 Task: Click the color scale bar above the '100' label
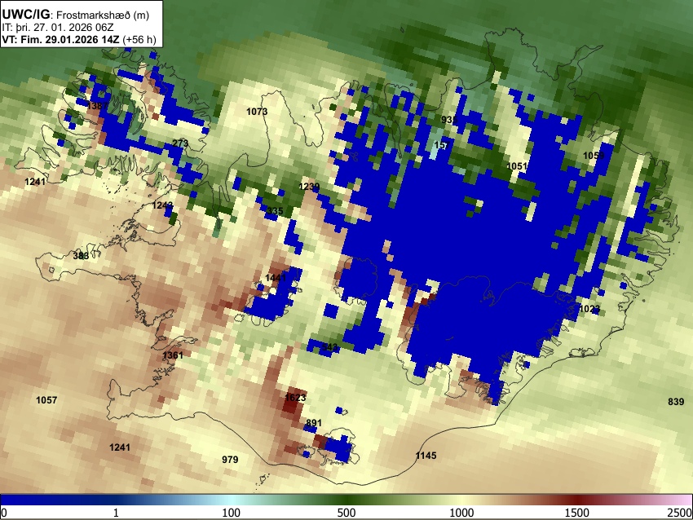[x=232, y=500]
